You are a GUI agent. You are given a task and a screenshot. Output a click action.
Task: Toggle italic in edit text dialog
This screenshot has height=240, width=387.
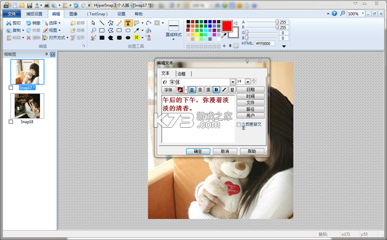pyautogui.click(x=224, y=90)
